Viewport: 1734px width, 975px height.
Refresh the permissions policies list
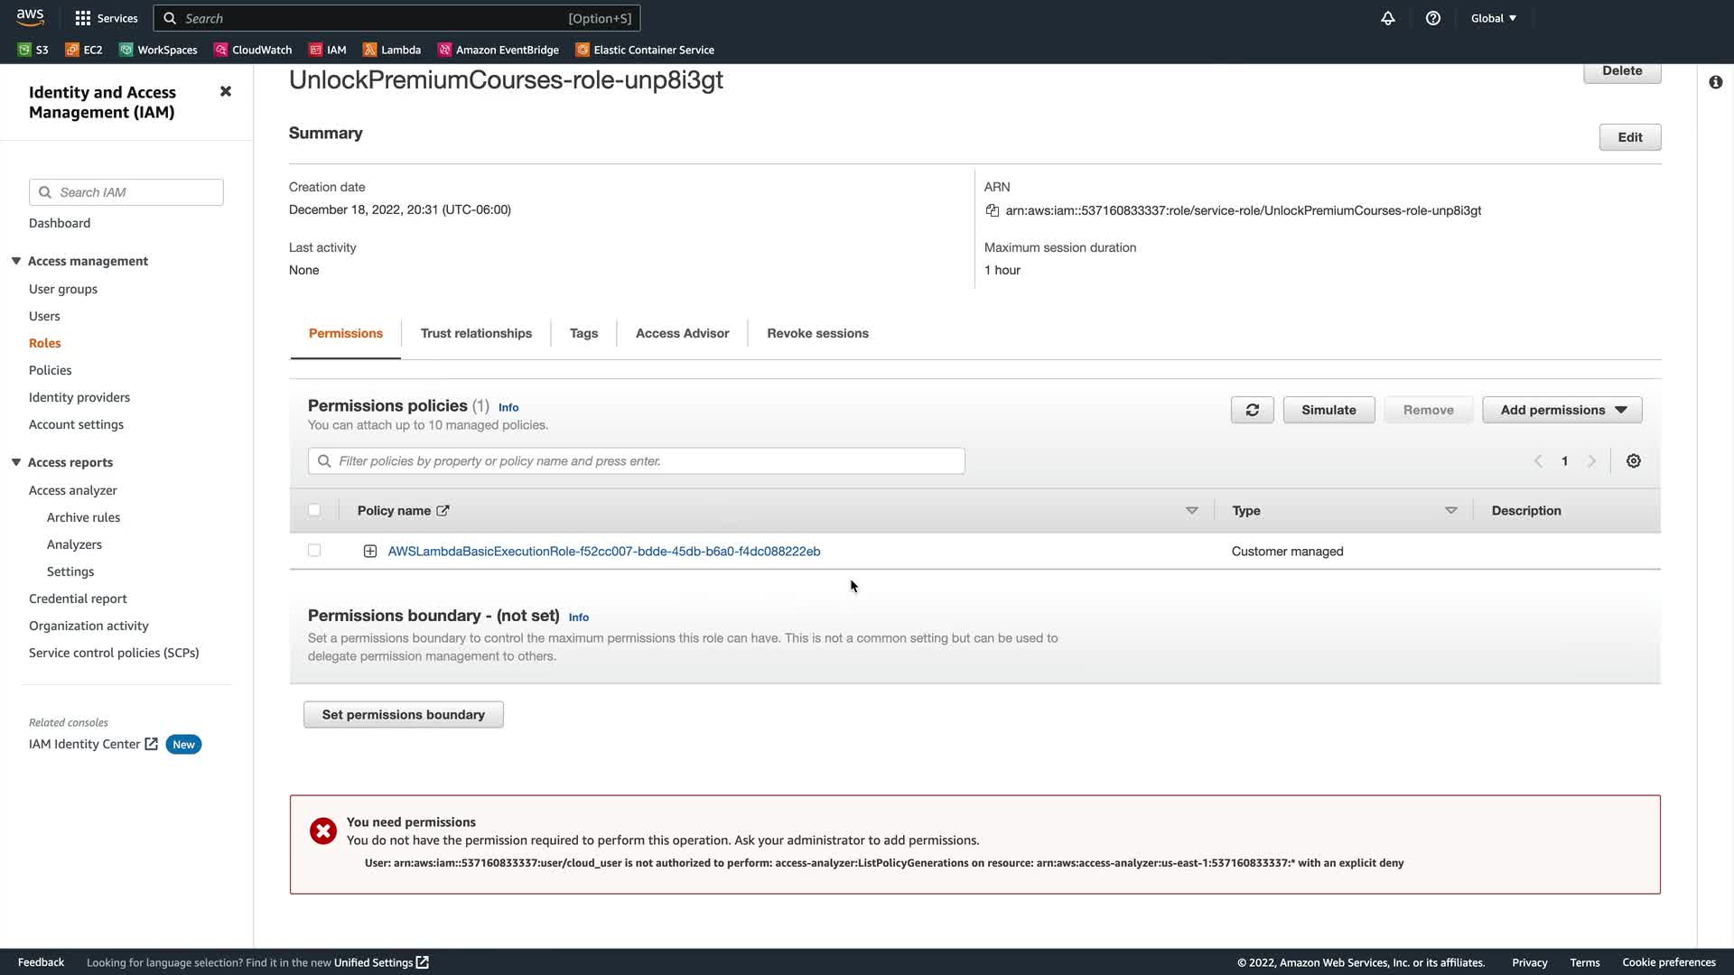coord(1252,410)
